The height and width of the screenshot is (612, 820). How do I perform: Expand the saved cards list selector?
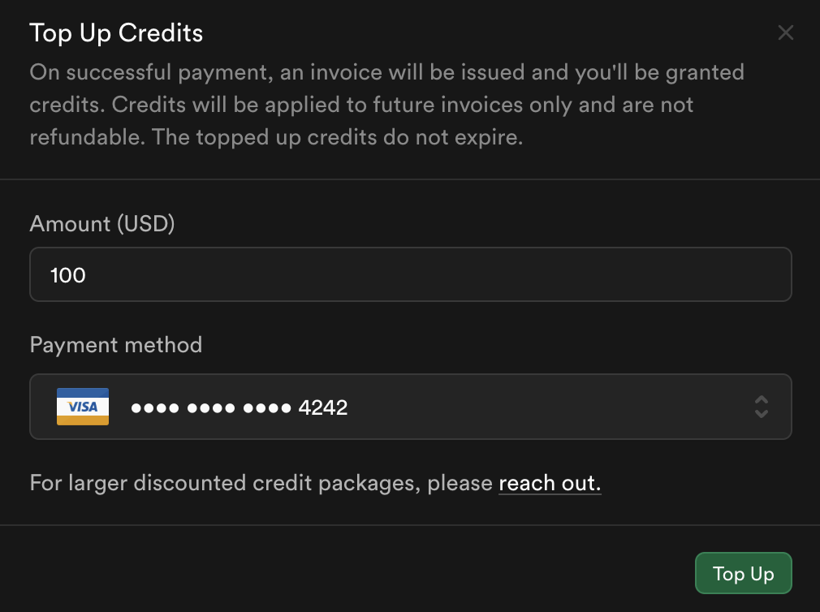click(x=411, y=407)
